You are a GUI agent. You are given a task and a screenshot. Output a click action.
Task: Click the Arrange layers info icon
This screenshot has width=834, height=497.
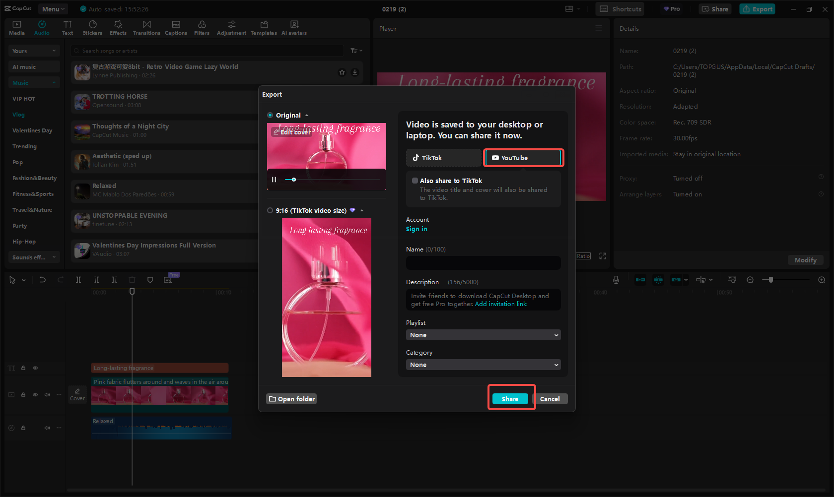click(x=821, y=194)
